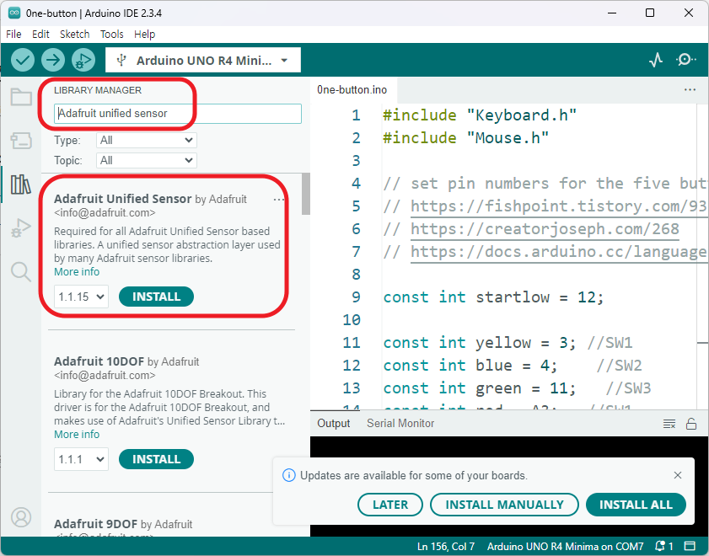Toggle the output scroll lock icon
709x556 pixels.
691,424
